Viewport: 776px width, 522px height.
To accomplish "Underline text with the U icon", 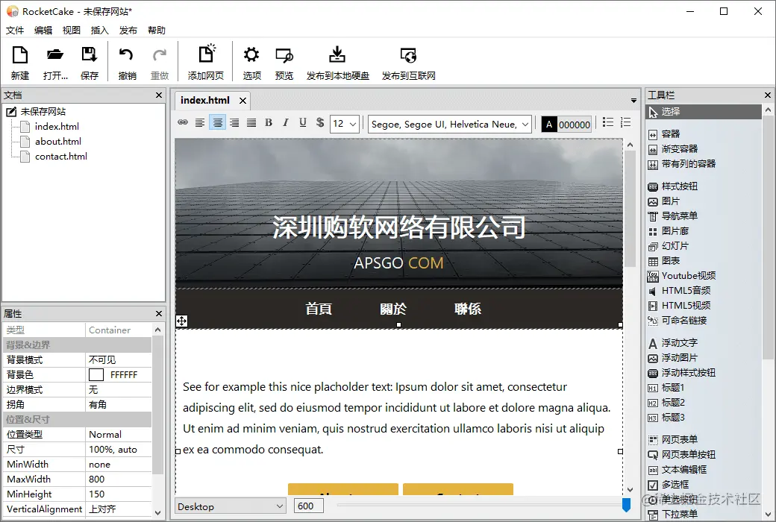I will point(303,123).
